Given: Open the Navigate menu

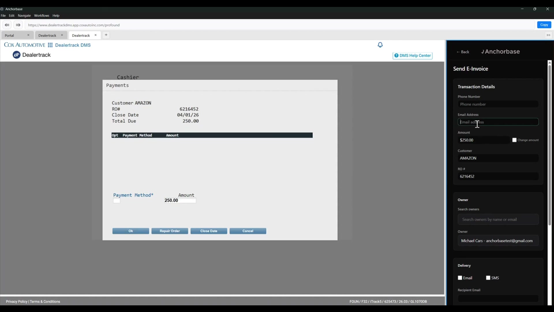Looking at the screenshot, I should [24, 16].
